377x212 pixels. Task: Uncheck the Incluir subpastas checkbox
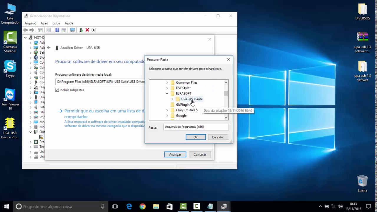pyautogui.click(x=57, y=90)
